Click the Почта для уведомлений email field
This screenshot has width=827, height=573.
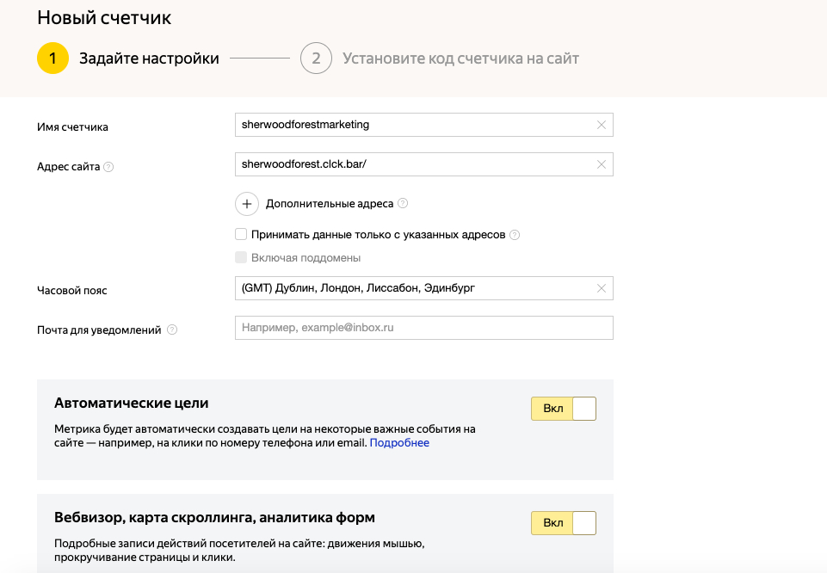(423, 328)
